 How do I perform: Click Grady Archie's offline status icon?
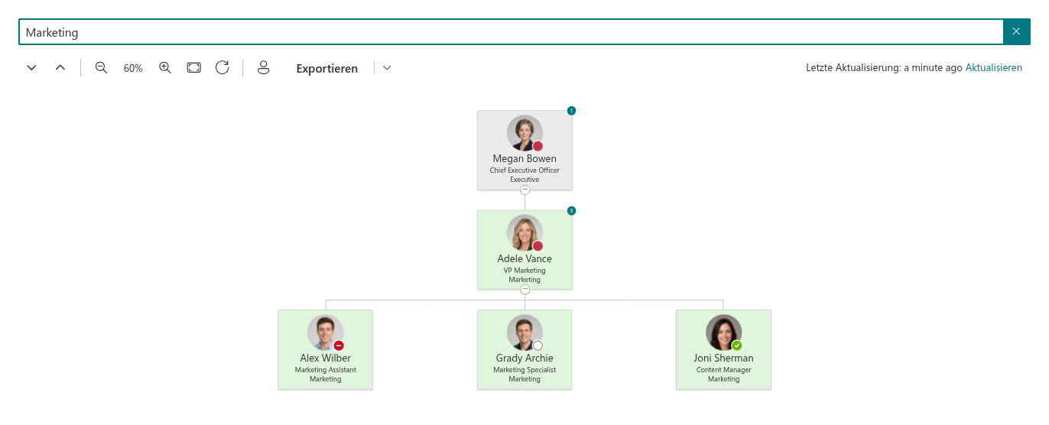point(537,346)
